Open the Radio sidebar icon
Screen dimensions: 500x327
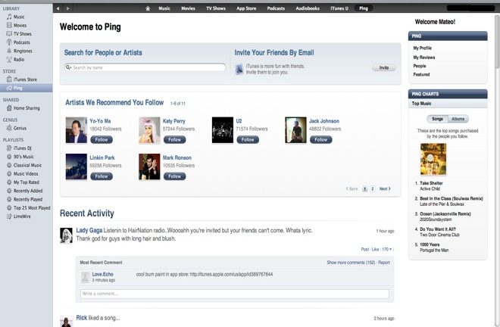(9, 59)
